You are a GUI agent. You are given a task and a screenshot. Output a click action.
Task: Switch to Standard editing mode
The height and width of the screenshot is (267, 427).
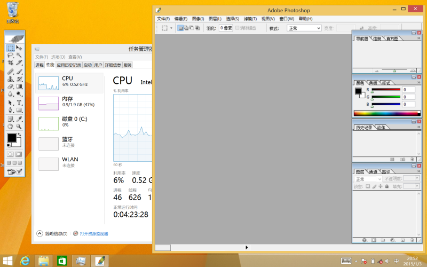pos(10,154)
